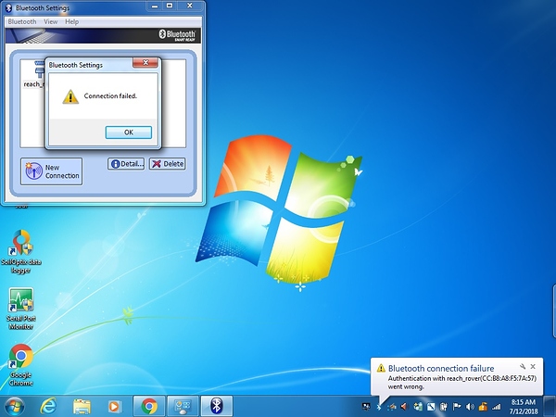Open the Windows Start menu orb
The image size is (556, 417).
(x=14, y=406)
